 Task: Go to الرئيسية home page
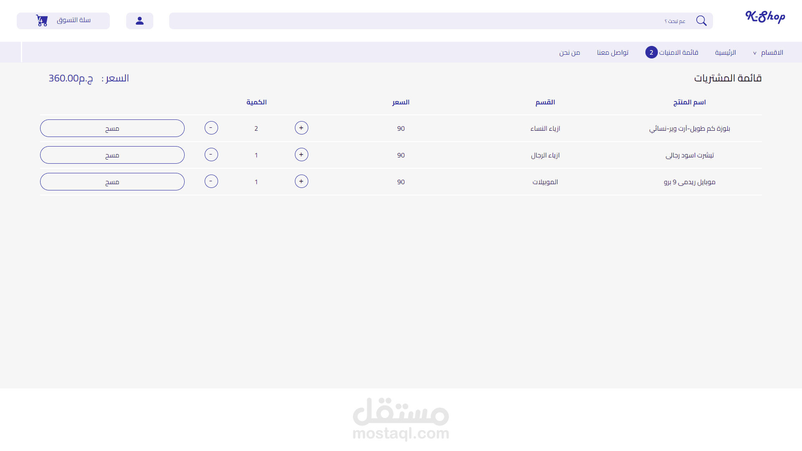click(725, 53)
